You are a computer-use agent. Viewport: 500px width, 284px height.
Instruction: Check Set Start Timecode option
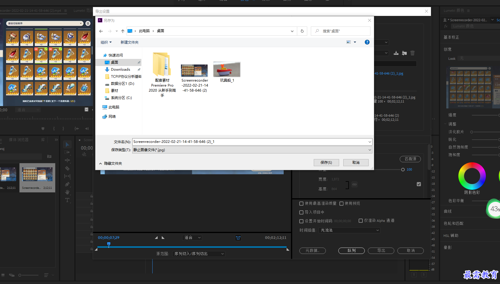pyautogui.click(x=301, y=221)
